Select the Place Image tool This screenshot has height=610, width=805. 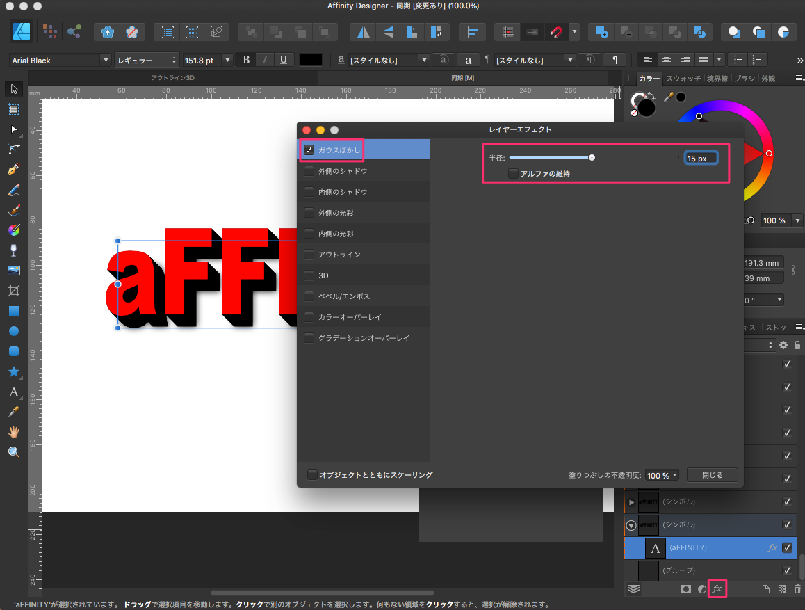pos(14,271)
